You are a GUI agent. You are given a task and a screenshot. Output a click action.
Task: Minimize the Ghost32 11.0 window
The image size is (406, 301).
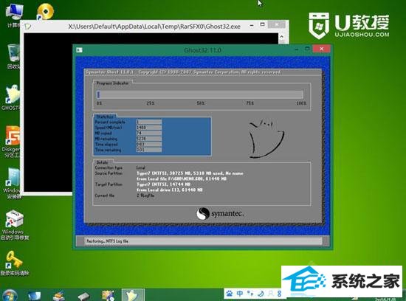coord(297,49)
